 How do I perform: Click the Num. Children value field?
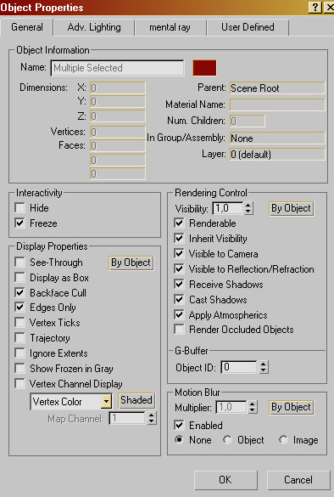point(247,121)
